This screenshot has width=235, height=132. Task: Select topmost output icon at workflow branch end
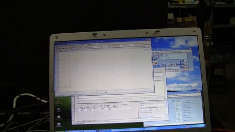[186, 60]
